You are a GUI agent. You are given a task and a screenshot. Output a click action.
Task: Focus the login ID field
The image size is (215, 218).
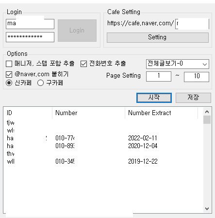[x=30, y=24]
